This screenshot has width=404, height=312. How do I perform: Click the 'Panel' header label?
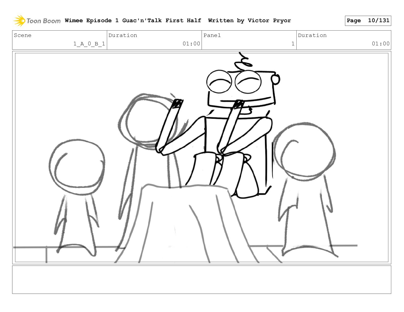pyautogui.click(x=212, y=35)
